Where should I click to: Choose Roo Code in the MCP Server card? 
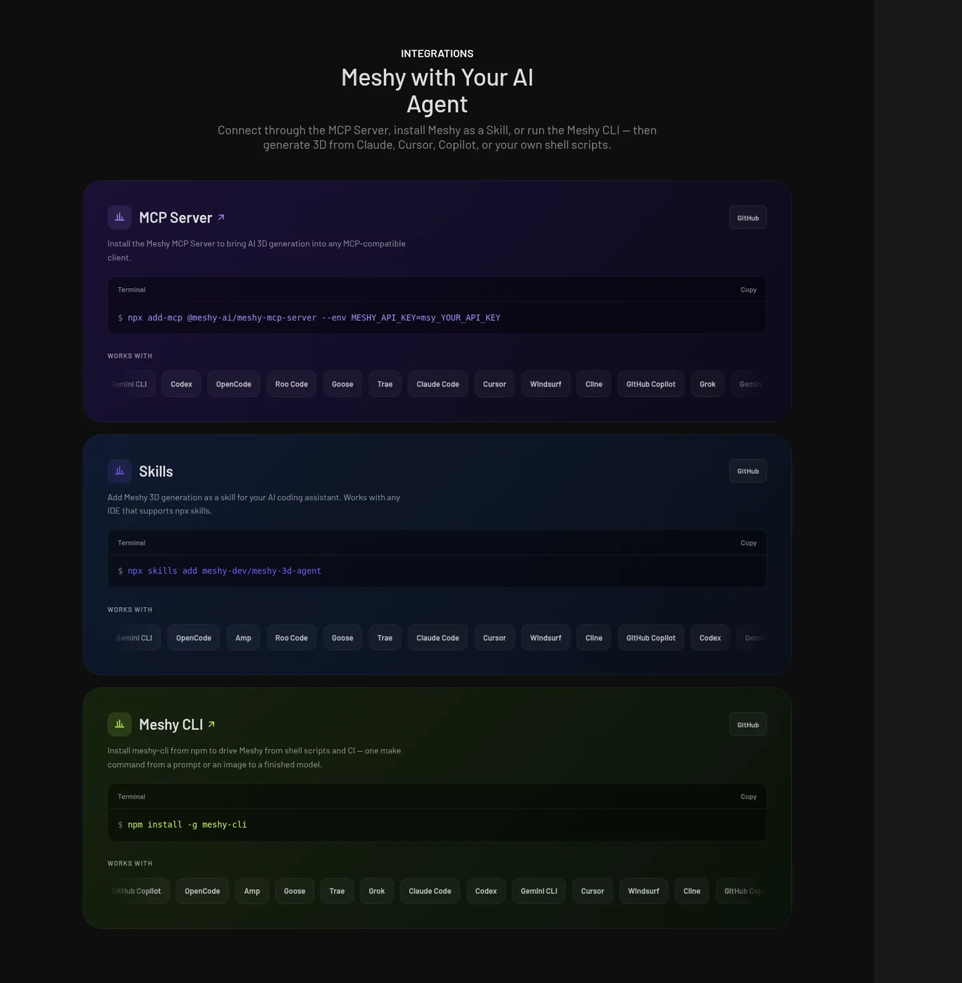coord(291,384)
